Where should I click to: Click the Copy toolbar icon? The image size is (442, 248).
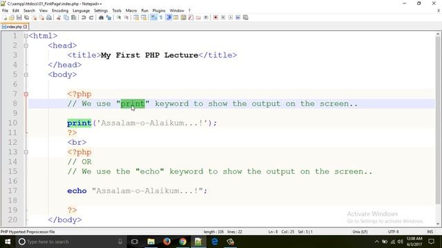pyautogui.click(x=66, y=17)
